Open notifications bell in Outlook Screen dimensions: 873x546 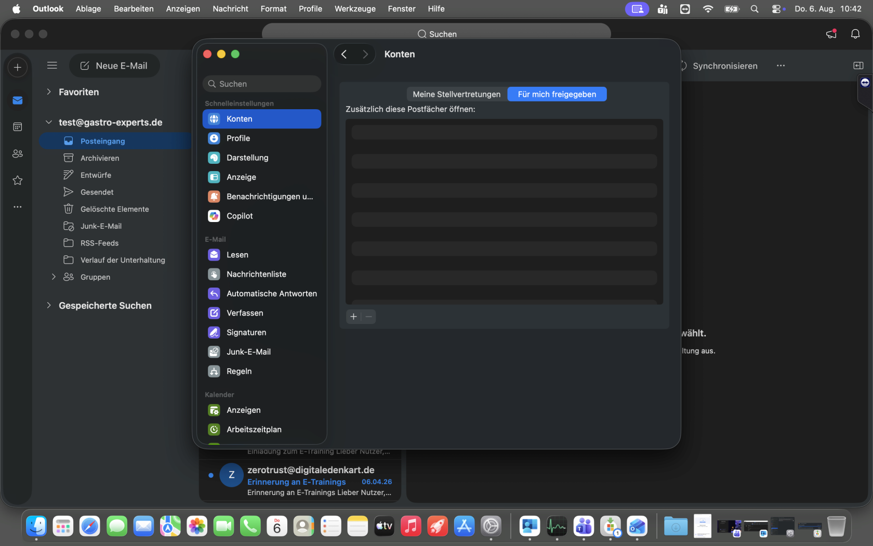point(855,34)
